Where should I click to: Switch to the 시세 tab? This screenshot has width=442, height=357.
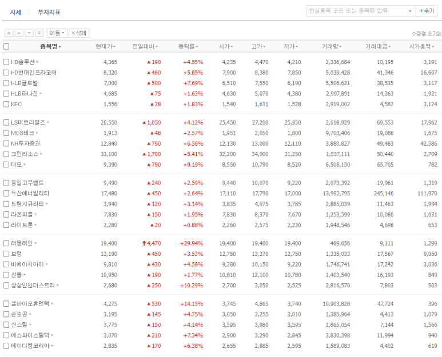[x=15, y=12]
